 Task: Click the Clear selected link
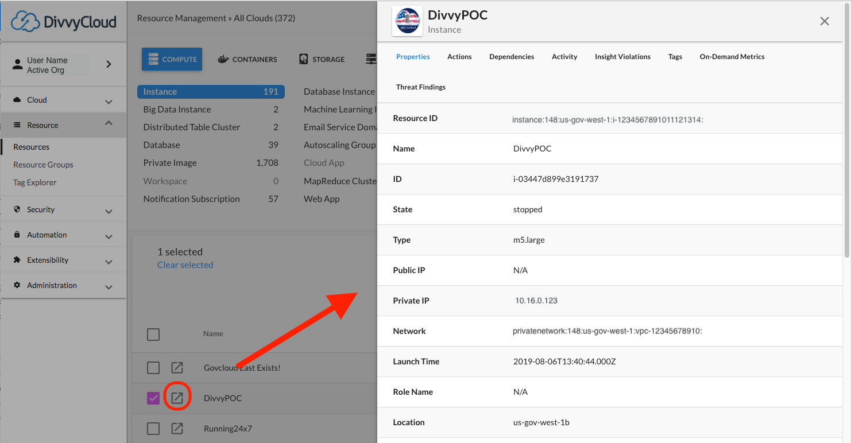coord(185,265)
